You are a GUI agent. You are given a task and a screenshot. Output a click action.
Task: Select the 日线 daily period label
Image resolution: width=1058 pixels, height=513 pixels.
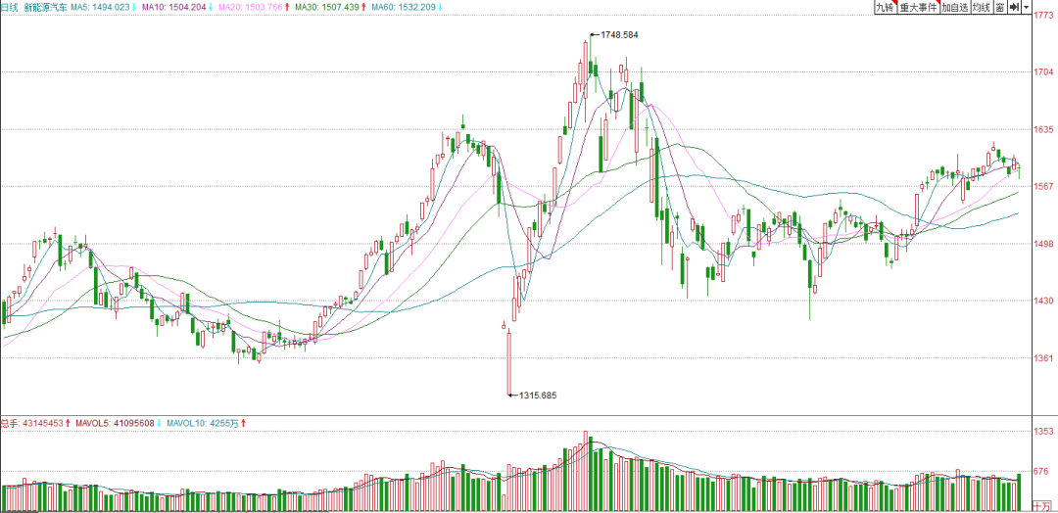(x=10, y=7)
